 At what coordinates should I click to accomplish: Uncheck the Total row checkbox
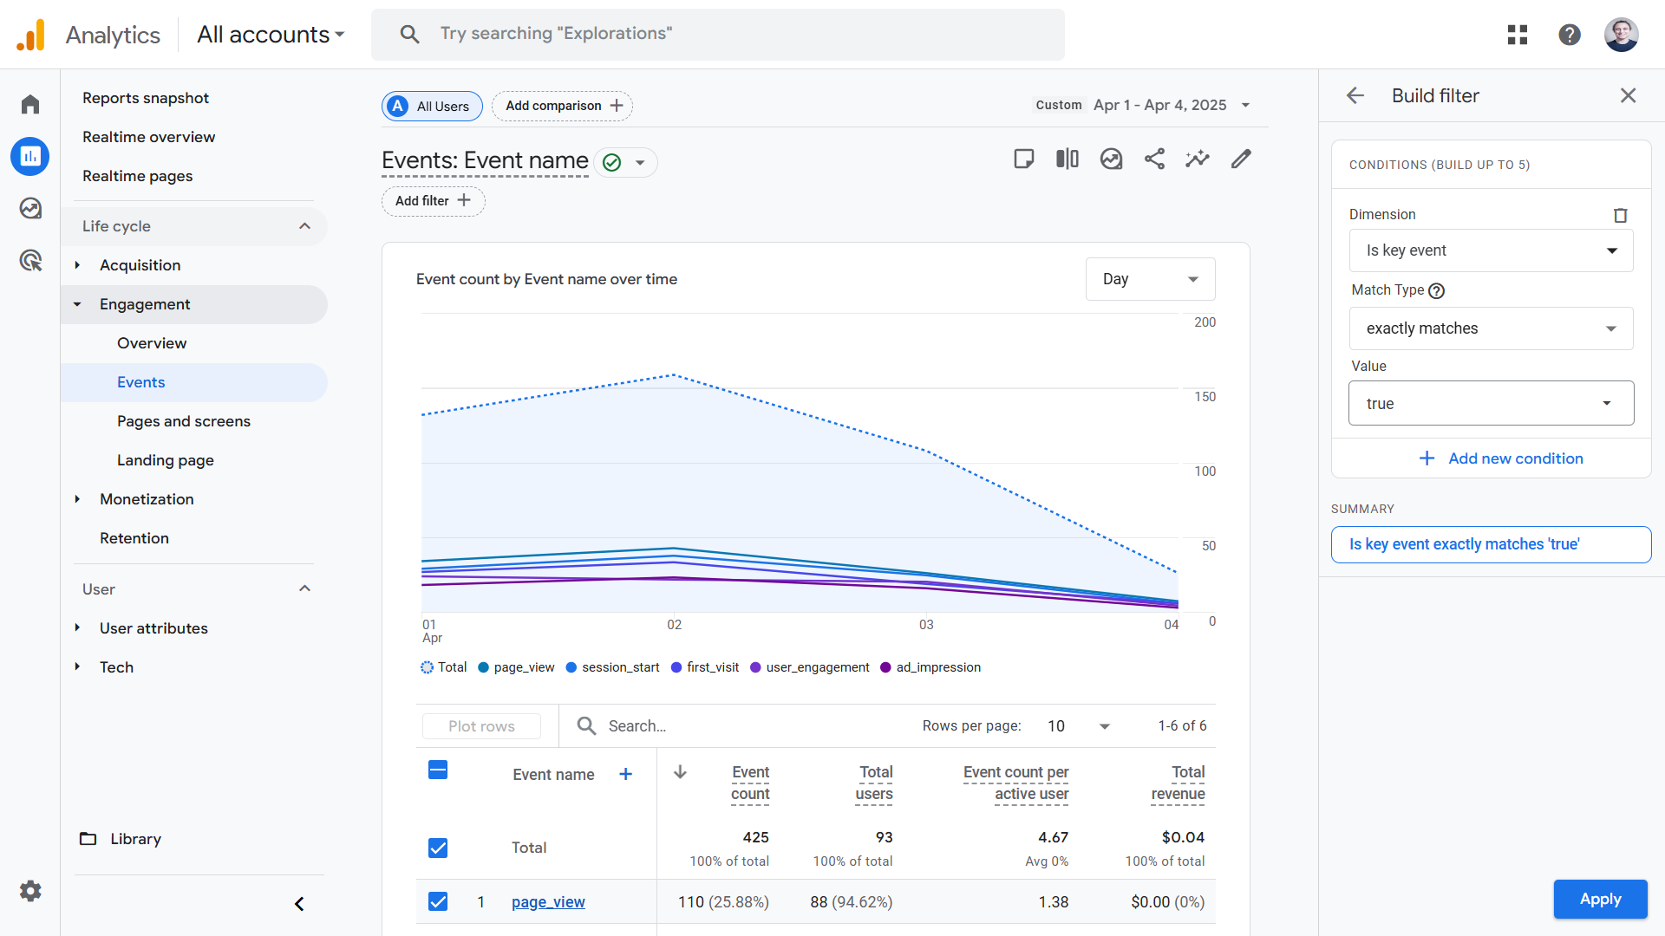click(x=438, y=848)
